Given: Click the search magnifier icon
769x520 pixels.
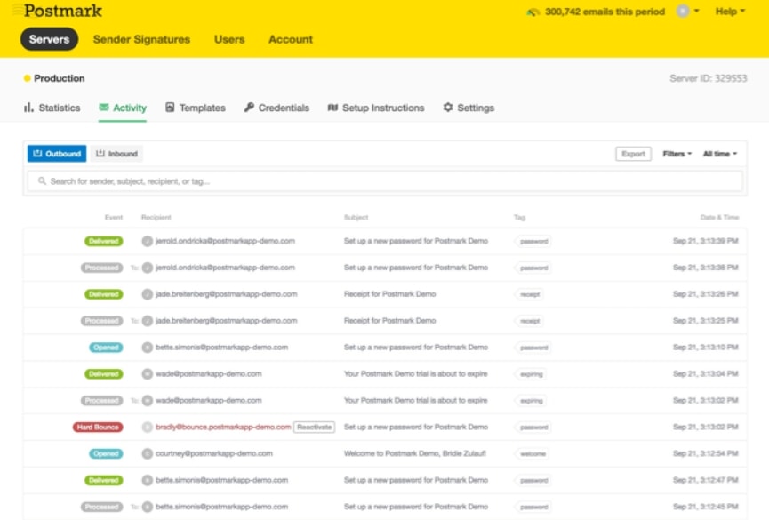Looking at the screenshot, I should (42, 181).
